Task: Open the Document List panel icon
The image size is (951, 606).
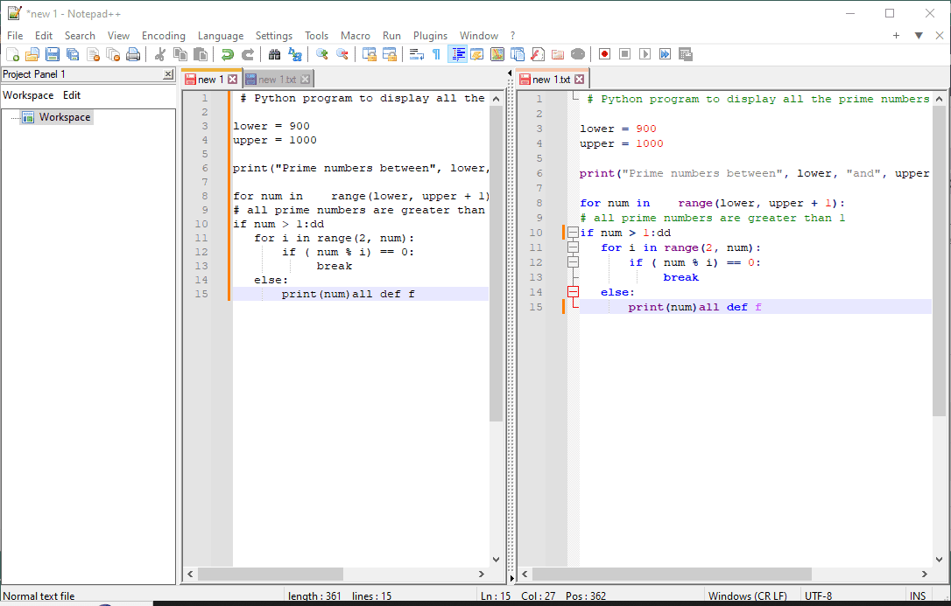Action: coord(518,54)
